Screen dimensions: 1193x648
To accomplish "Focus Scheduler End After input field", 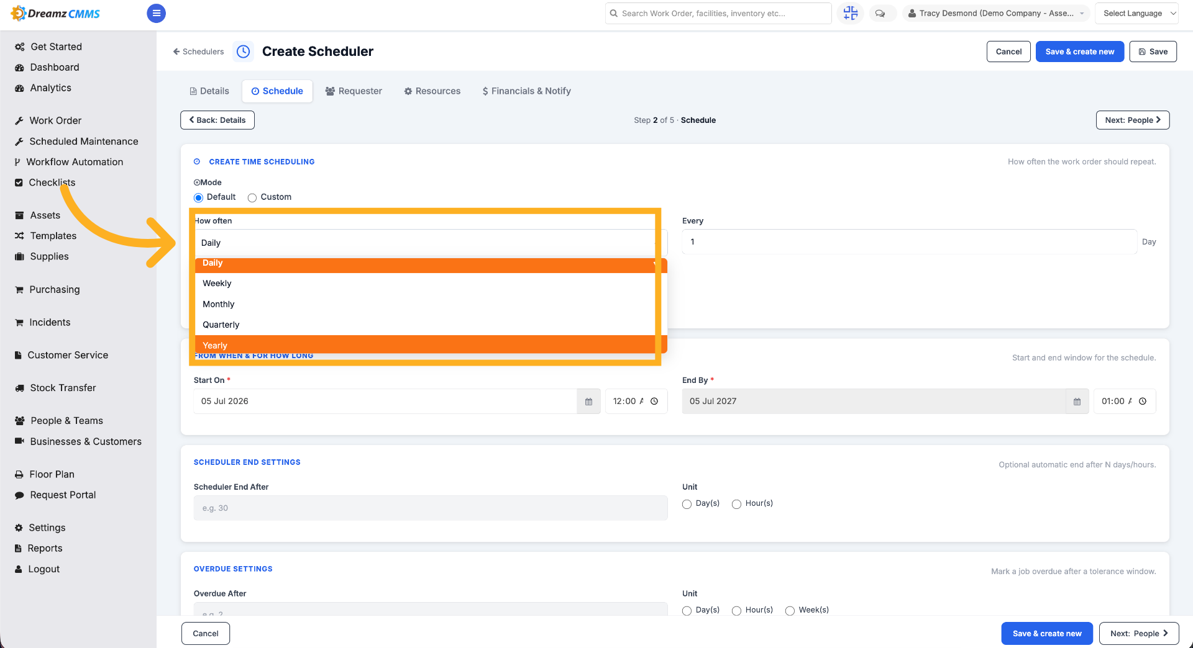I will click(x=431, y=508).
